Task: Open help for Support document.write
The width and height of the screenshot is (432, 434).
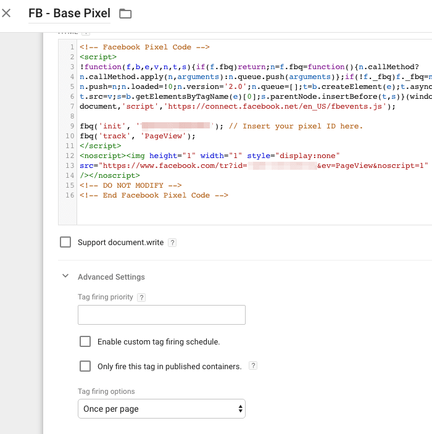Action: pyautogui.click(x=172, y=243)
